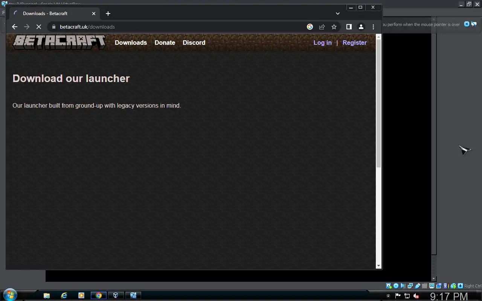
Task: Click the VirtualBox mouse integration icon
Action: pos(453,286)
